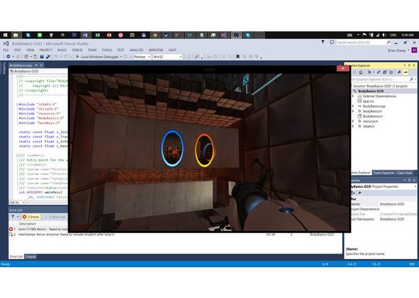The width and height of the screenshot is (419, 298).
Task: Toggle the 0 Warnings filter button
Action: click(55, 217)
